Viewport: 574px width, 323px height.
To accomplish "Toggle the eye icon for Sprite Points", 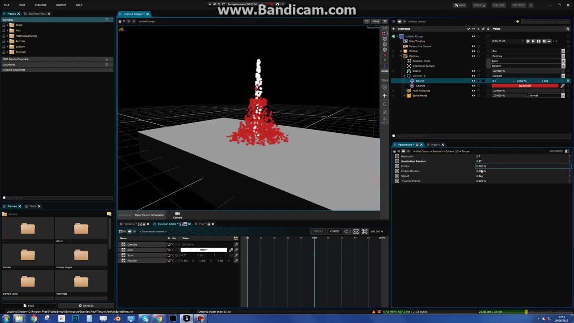I will pyautogui.click(x=474, y=96).
